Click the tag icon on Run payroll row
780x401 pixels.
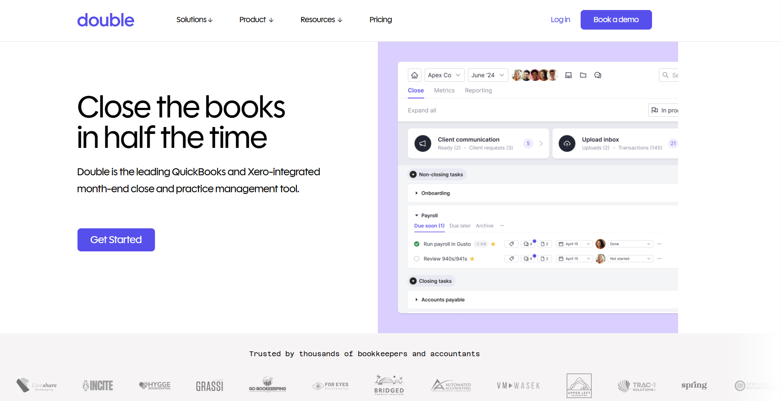click(511, 244)
